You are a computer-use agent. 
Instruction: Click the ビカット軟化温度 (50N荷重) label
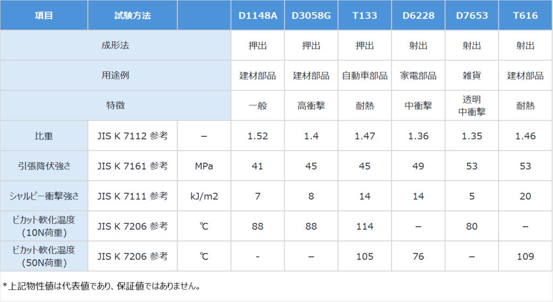44,257
